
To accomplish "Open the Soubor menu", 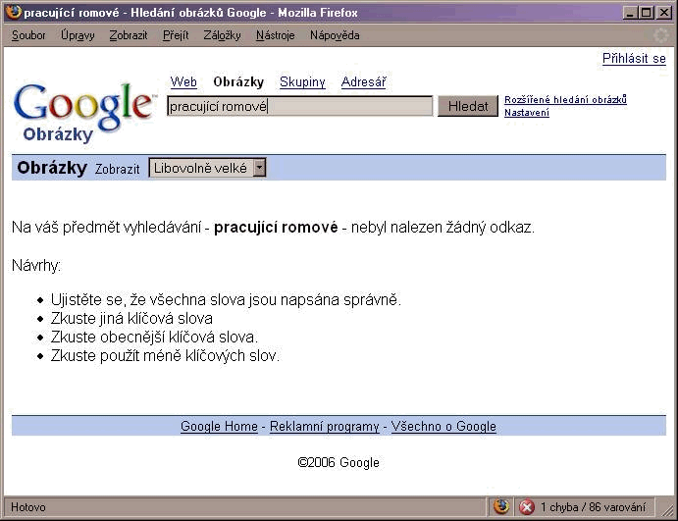I will click(x=28, y=35).
